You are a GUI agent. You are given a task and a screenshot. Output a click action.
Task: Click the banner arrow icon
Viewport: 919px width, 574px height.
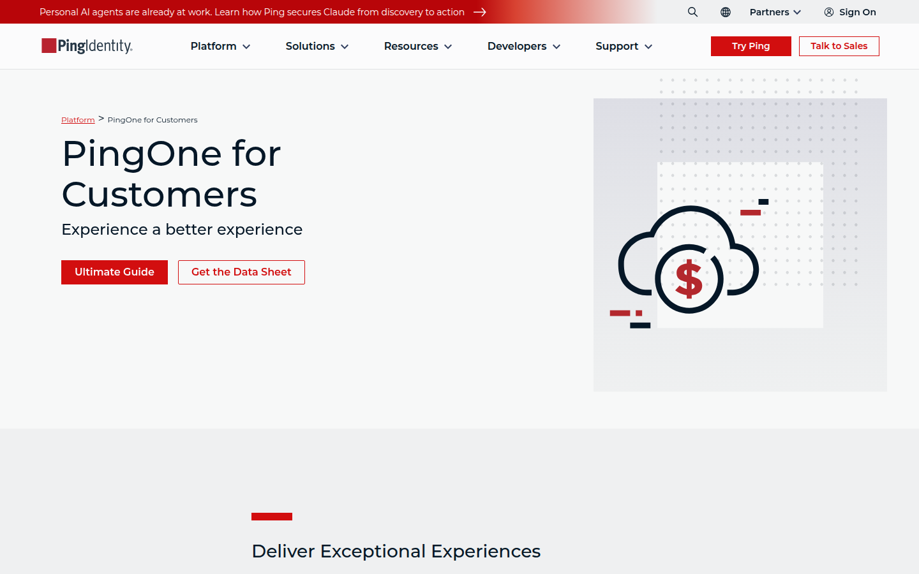point(480,12)
